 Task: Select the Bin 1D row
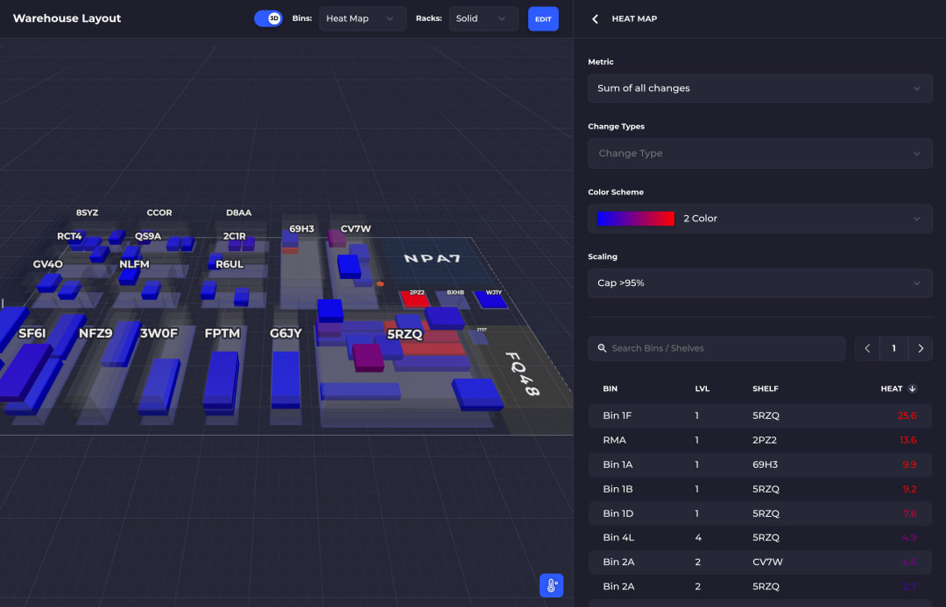pos(759,513)
